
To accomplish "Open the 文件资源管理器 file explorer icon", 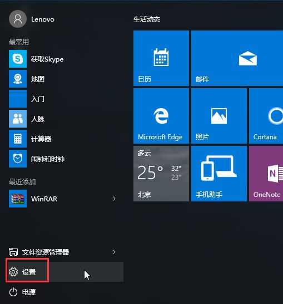I will (x=13, y=252).
